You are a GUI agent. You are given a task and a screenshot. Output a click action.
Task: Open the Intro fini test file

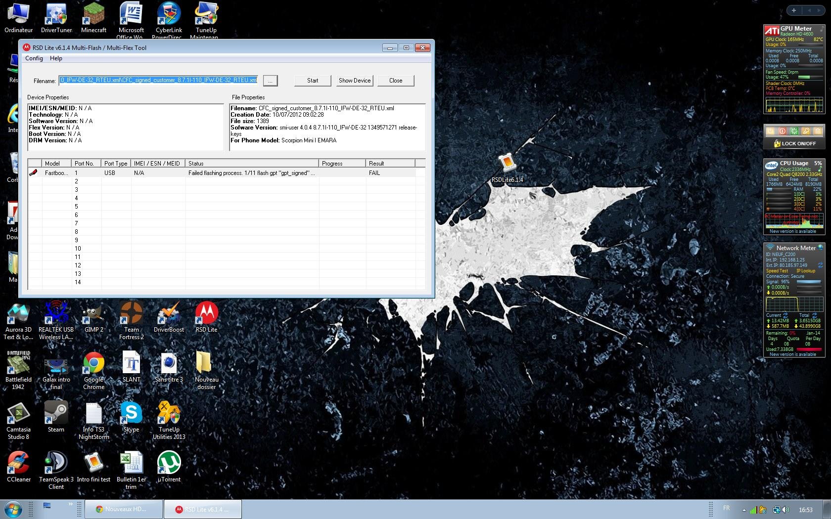coord(93,467)
